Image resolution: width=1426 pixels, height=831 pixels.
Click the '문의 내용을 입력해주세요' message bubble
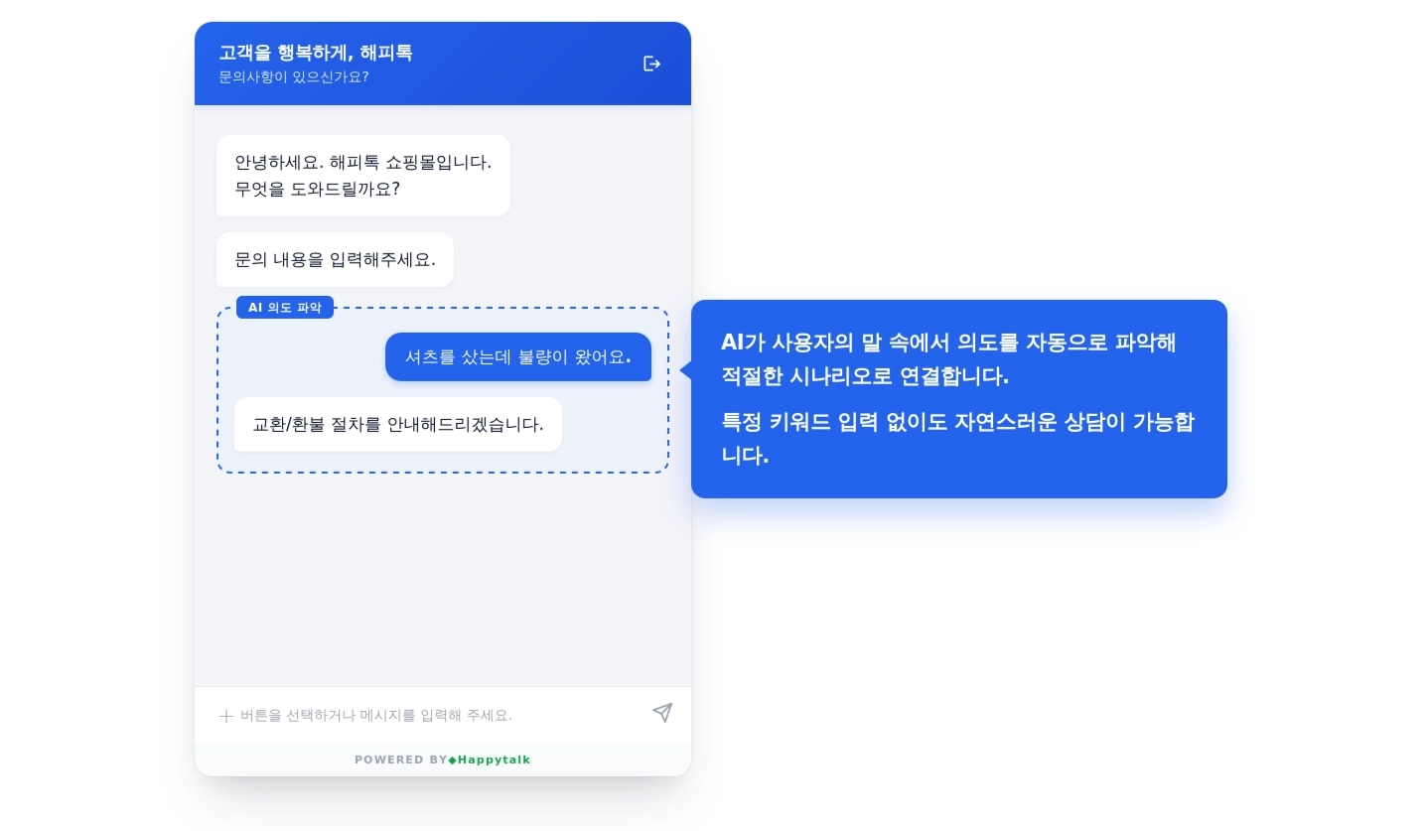335,260
